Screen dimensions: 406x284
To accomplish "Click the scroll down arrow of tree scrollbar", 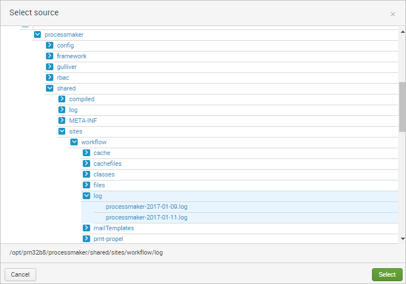I will point(402,239).
